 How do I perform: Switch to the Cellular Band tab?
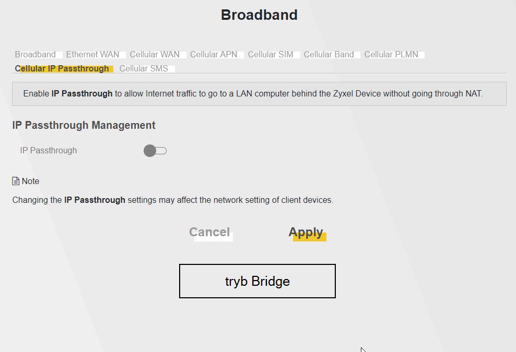coord(329,55)
